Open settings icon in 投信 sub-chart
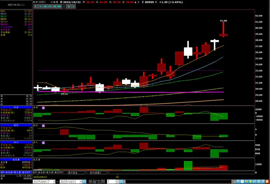Screen dimensions: 270x184 (43, 126)
